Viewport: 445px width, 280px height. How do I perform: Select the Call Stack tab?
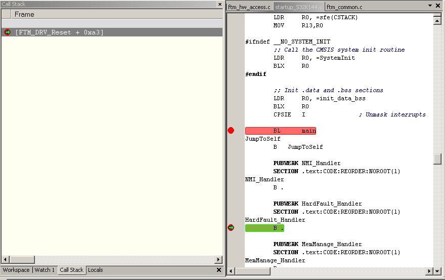(71, 270)
